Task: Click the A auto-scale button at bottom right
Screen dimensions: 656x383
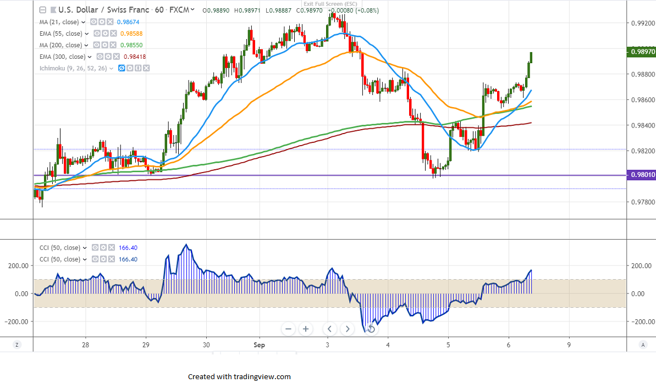Action: click(x=643, y=345)
